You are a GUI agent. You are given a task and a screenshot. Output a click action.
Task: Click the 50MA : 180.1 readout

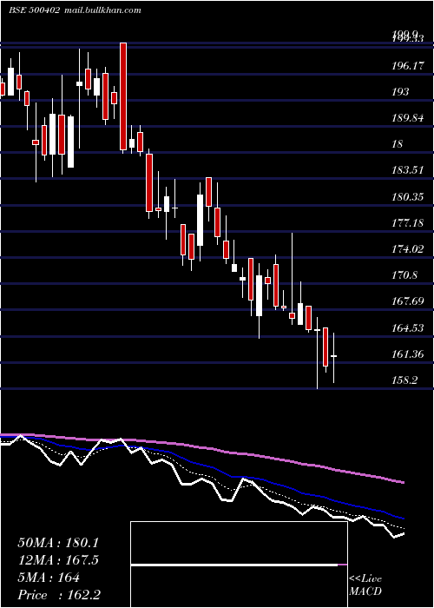(58, 543)
